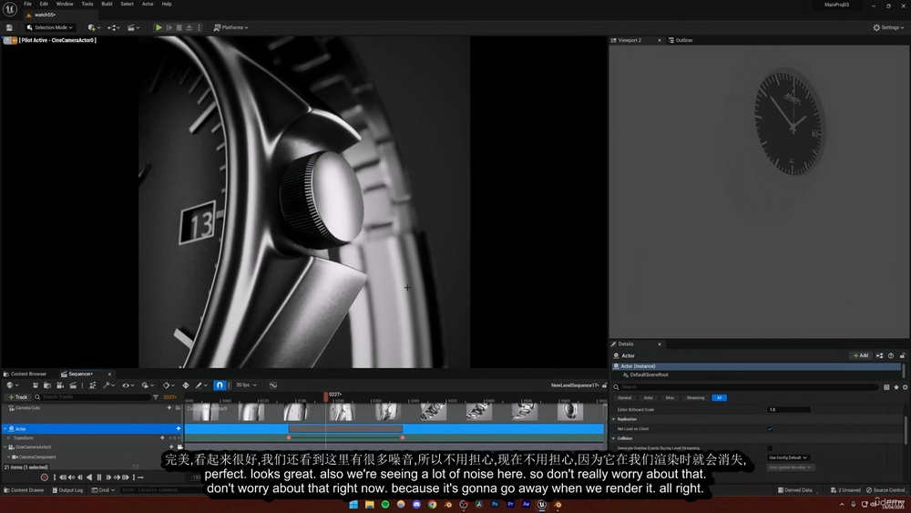
Task: Click the lock icon in Details panel
Action: (x=902, y=355)
